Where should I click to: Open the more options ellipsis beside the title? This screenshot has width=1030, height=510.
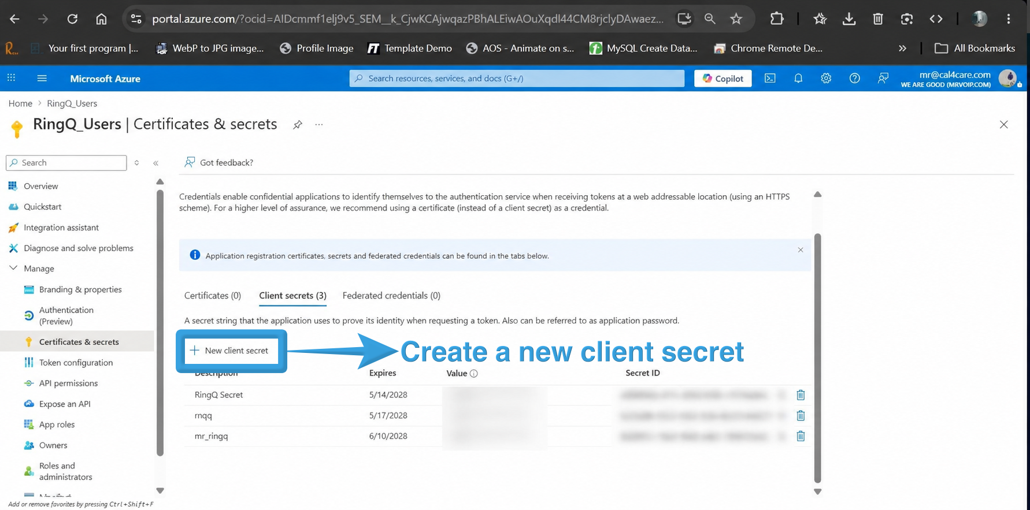click(x=319, y=124)
